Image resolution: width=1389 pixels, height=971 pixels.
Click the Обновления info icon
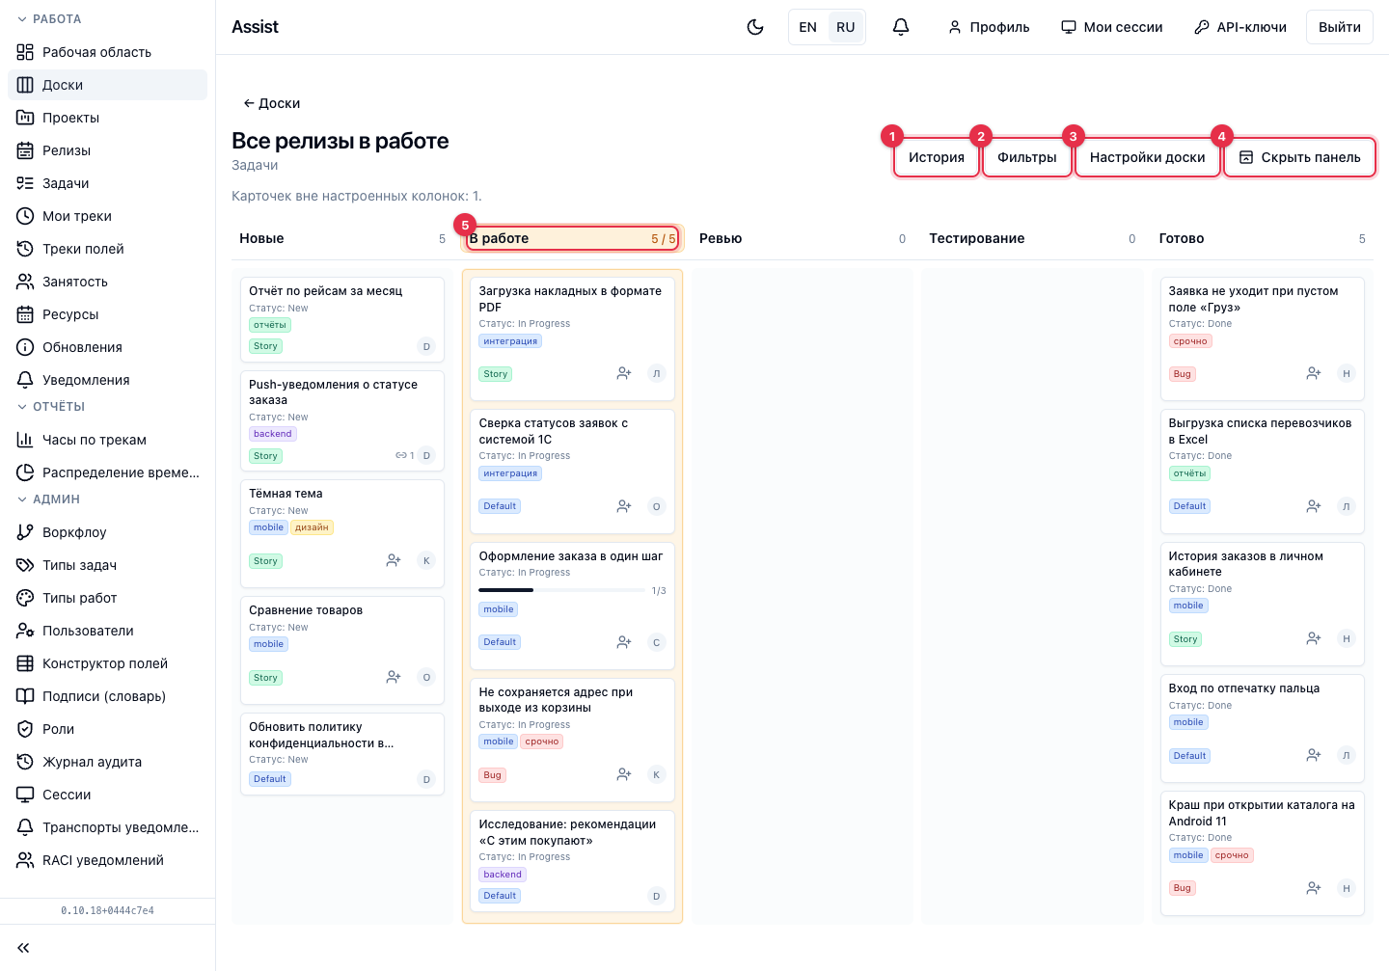coord(25,347)
